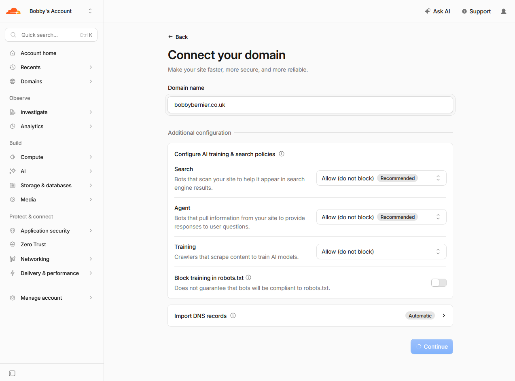Image resolution: width=515 pixels, height=381 pixels.
Task: Click the Account home house icon
Action: 13,53
